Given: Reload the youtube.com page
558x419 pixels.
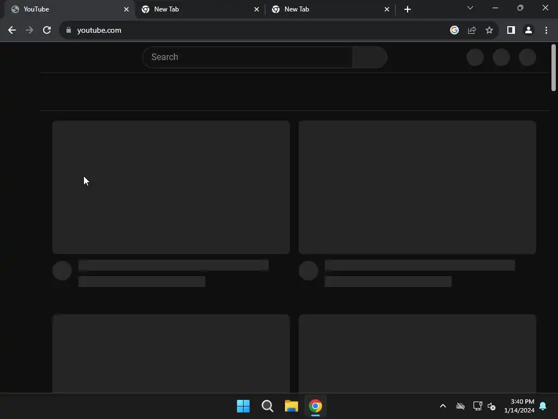Looking at the screenshot, I should [x=47, y=31].
